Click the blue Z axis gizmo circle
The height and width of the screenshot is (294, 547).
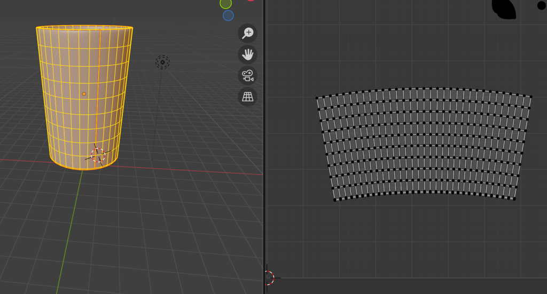tap(228, 15)
